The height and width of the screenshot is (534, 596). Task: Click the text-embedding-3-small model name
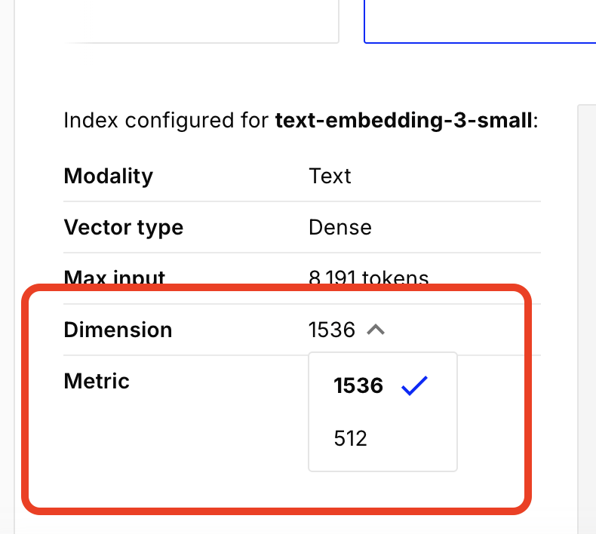pos(404,120)
